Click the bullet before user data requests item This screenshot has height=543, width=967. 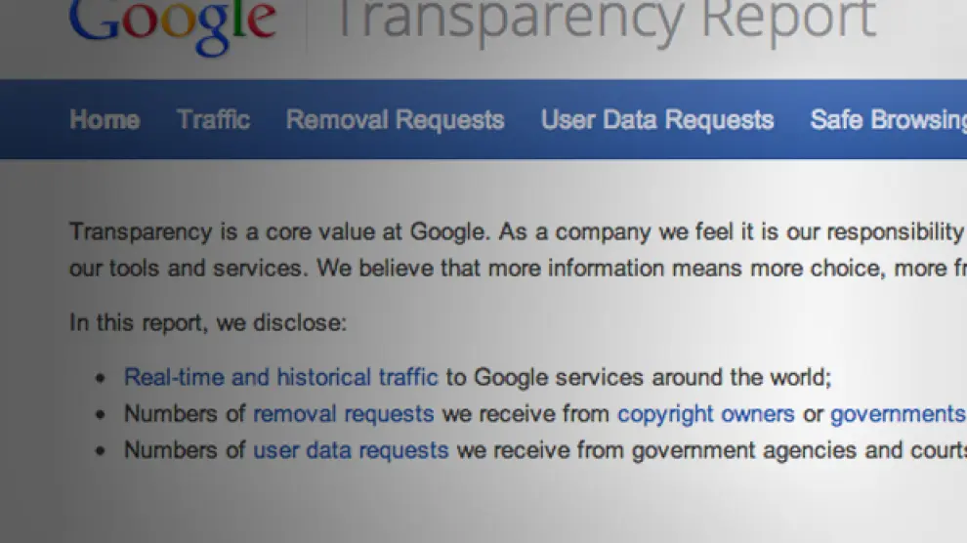click(100, 451)
